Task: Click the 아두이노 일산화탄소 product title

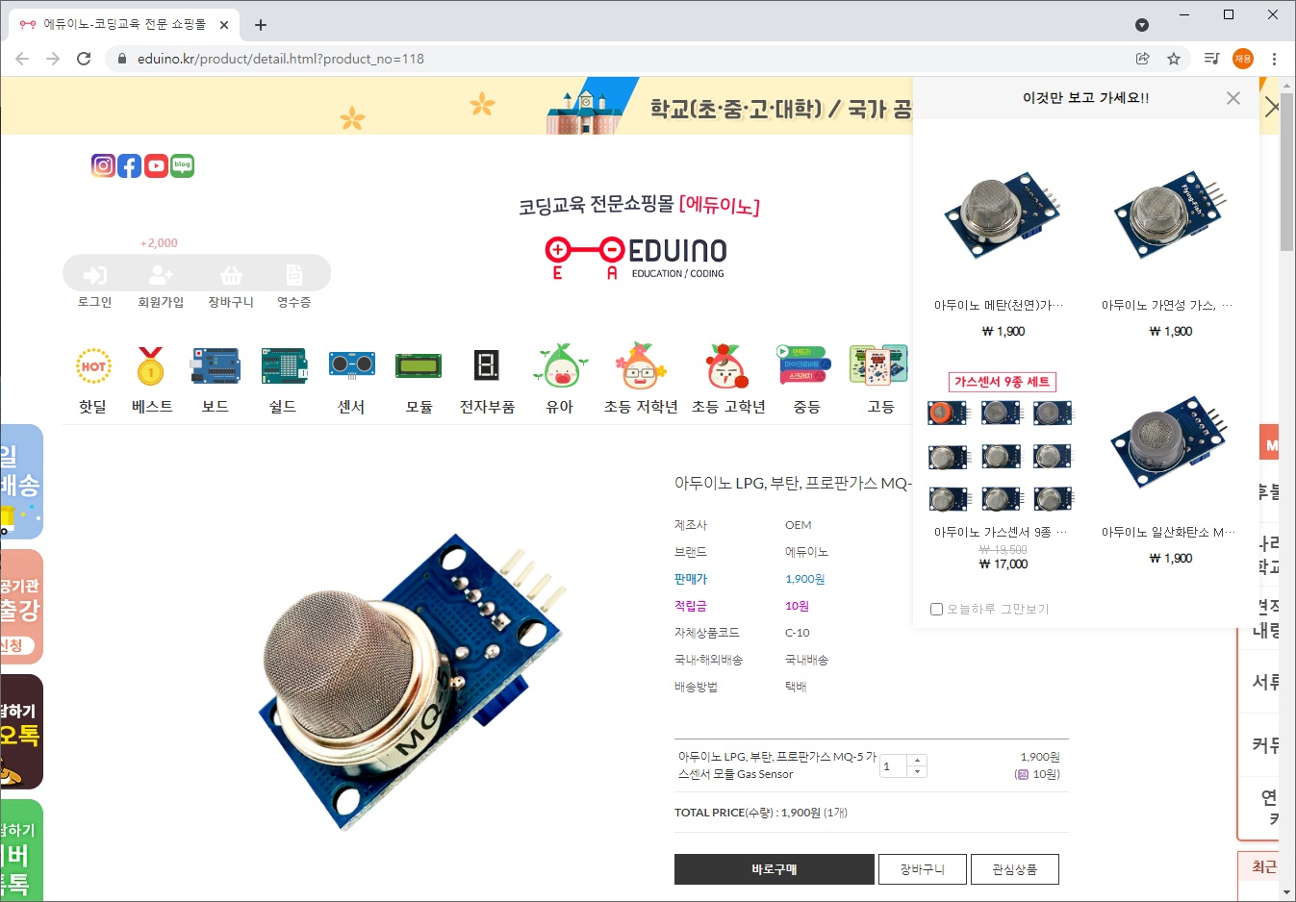Action: point(1168,532)
